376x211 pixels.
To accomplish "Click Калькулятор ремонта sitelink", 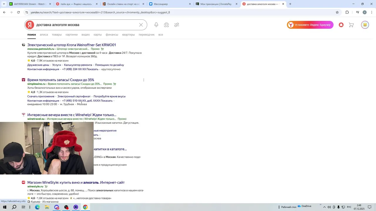I will pos(78,65).
